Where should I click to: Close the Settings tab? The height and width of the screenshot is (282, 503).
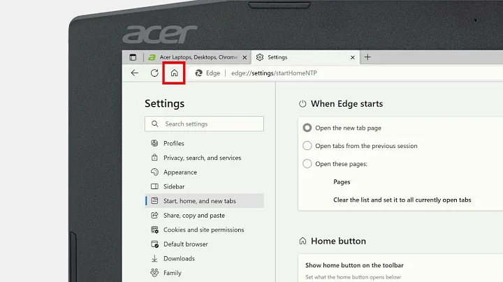pyautogui.click(x=353, y=57)
